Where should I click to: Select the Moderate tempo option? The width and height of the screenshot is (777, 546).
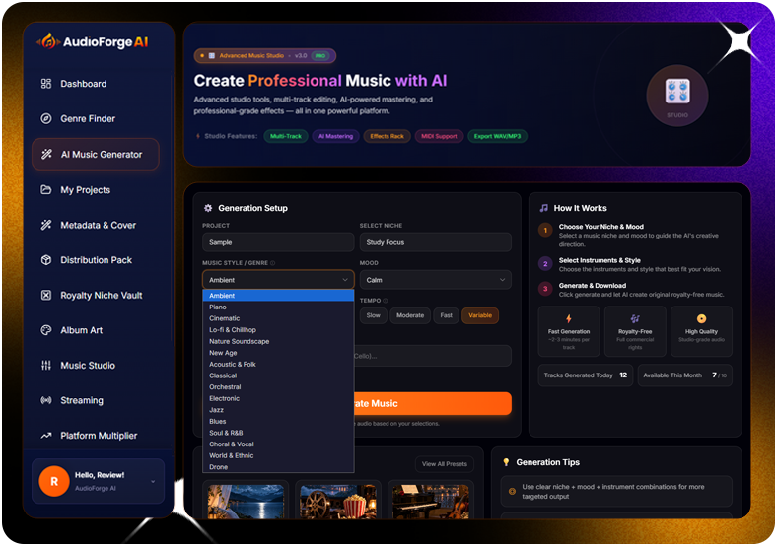[410, 315]
